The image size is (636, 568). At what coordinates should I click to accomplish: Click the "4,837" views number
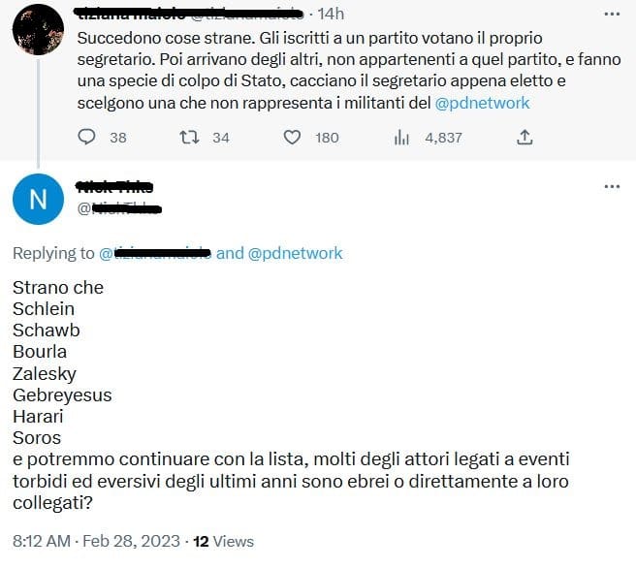(444, 138)
